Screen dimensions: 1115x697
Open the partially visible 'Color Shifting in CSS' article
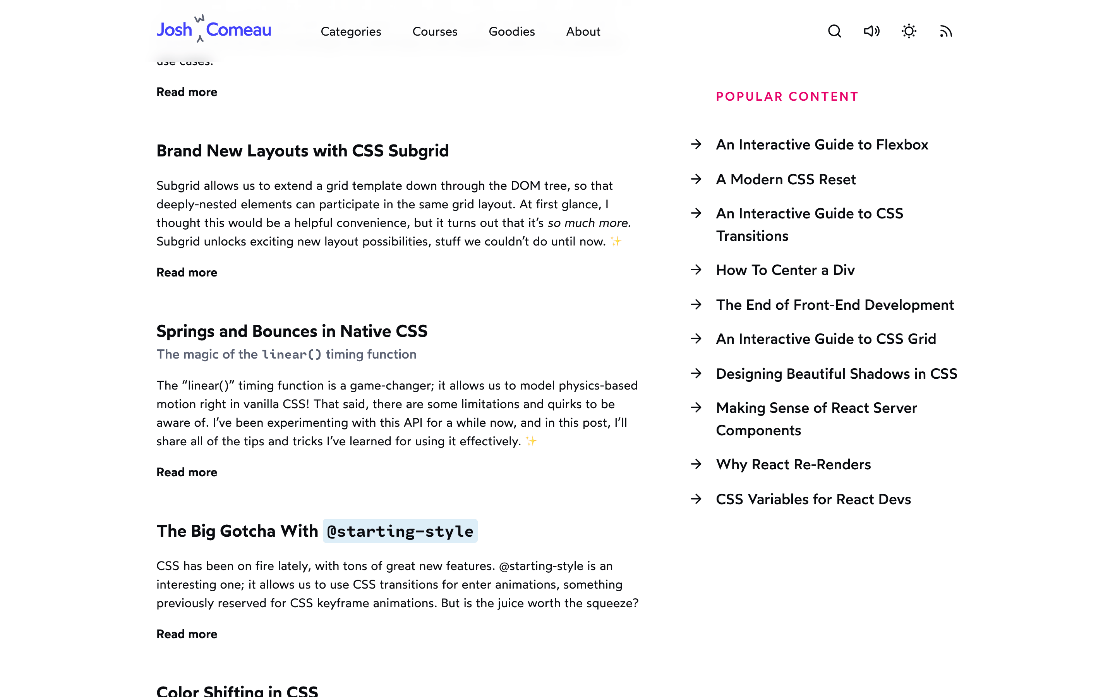[237, 690]
